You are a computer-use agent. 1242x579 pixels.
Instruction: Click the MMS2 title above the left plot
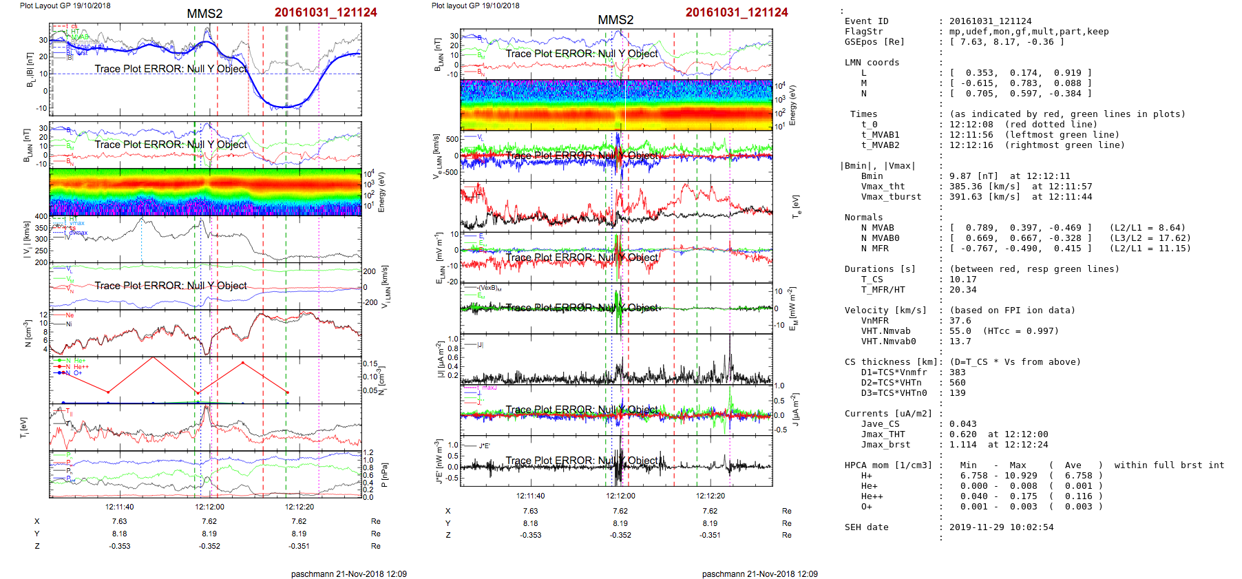pyautogui.click(x=204, y=14)
